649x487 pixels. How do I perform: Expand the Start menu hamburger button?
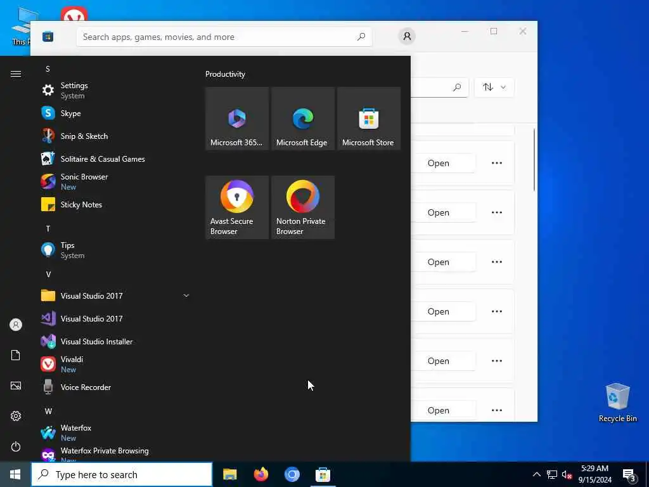point(16,74)
